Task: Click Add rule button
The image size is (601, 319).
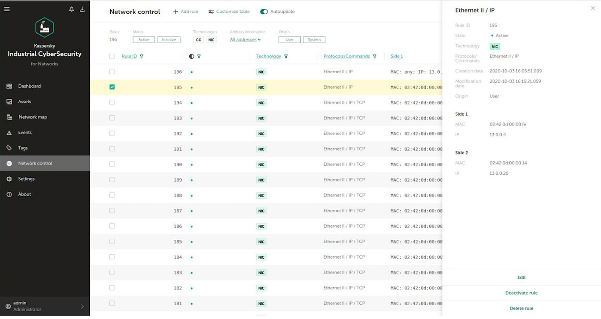Action: pos(185,12)
